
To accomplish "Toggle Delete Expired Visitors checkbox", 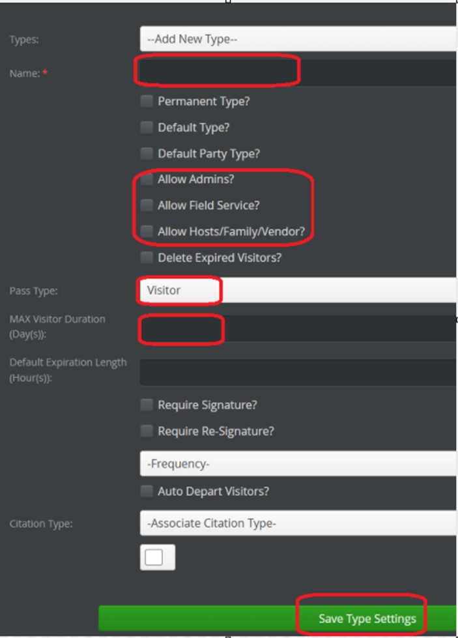I will [x=147, y=257].
